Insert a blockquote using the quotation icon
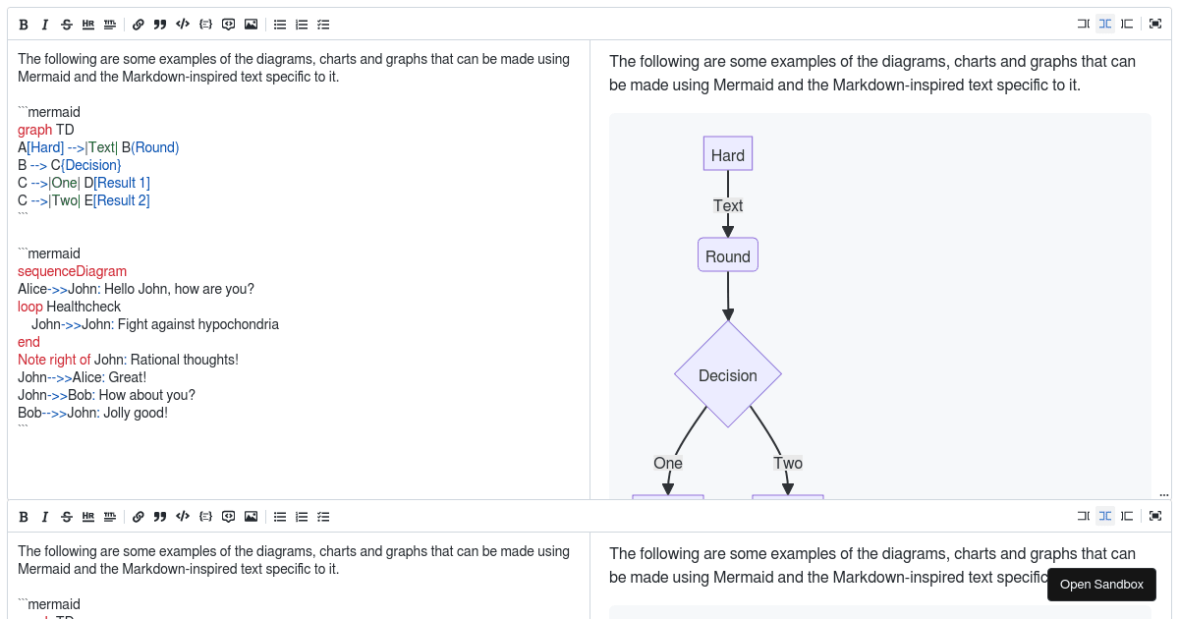The width and height of the screenshot is (1179, 619). pos(159,24)
